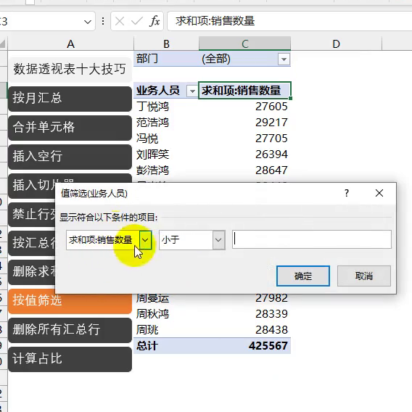Close the 值筛选 dialog
Image resolution: width=412 pixels, height=412 pixels.
coord(379,193)
